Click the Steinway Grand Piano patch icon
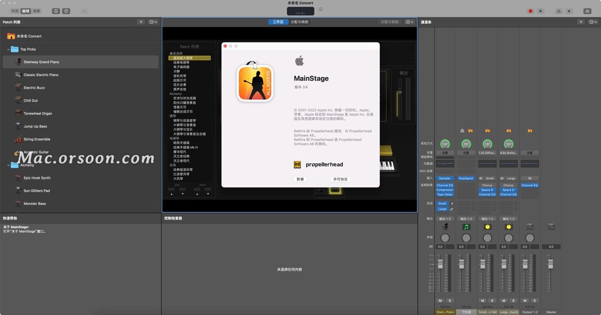This screenshot has height=315, width=601. pyautogui.click(x=18, y=62)
